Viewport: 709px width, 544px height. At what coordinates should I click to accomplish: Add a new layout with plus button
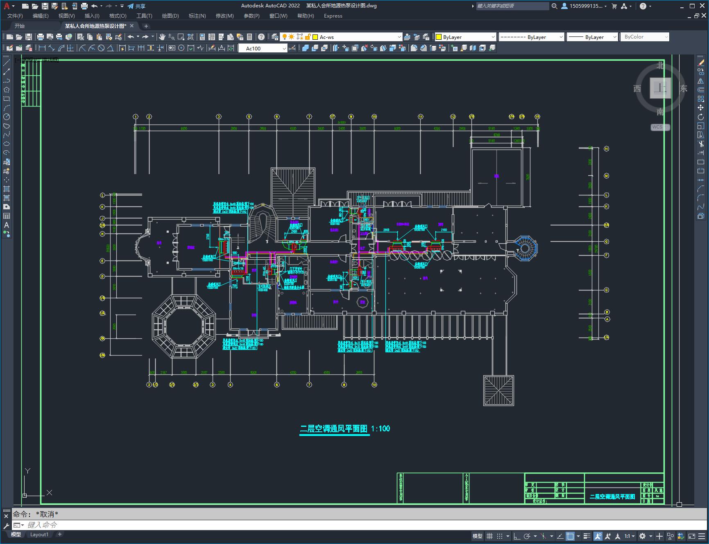point(60,535)
